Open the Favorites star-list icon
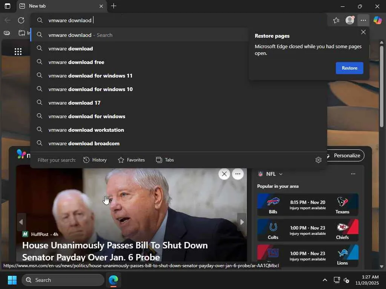Screen dimensions: 386x289 coord(336,20)
